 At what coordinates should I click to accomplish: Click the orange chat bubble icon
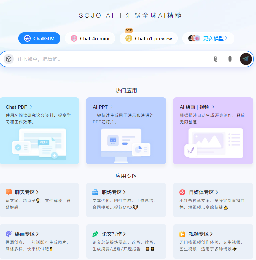point(9,192)
